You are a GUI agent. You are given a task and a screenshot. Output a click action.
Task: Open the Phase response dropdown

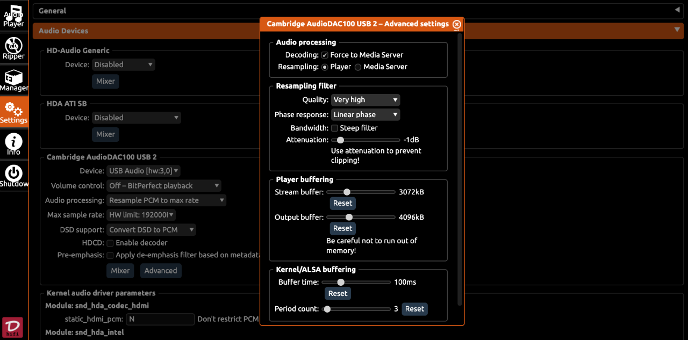click(365, 114)
